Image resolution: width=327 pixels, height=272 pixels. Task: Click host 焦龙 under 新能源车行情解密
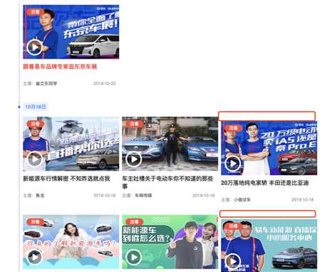point(40,196)
